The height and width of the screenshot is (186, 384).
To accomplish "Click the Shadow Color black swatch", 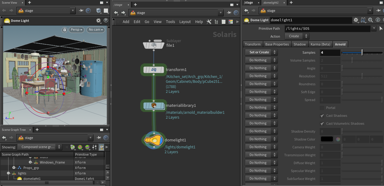I will 327,139.
